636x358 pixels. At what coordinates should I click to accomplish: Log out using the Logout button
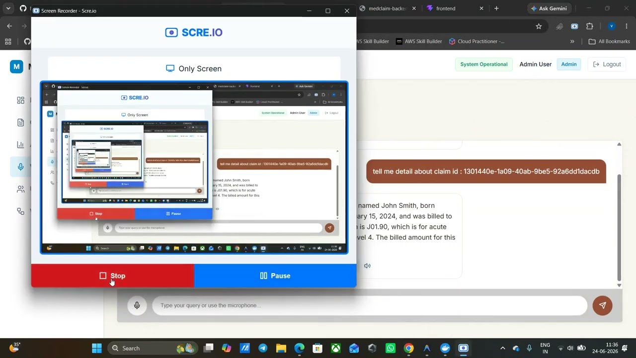[607, 64]
